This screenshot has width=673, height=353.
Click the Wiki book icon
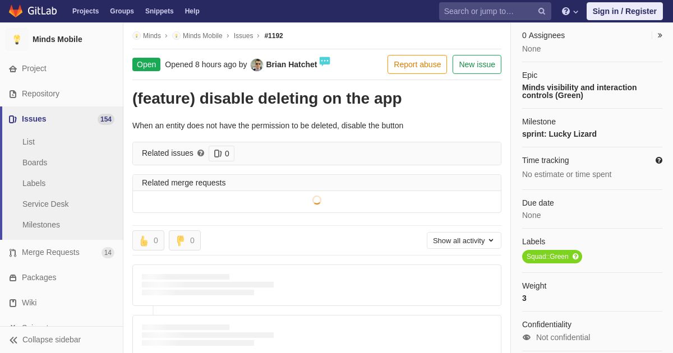click(x=13, y=303)
